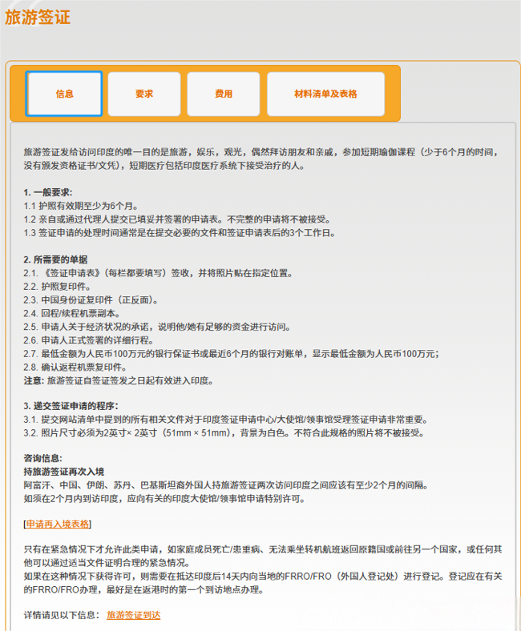Follow the 旅游签证到达 link
The image size is (521, 631).
pos(134,615)
